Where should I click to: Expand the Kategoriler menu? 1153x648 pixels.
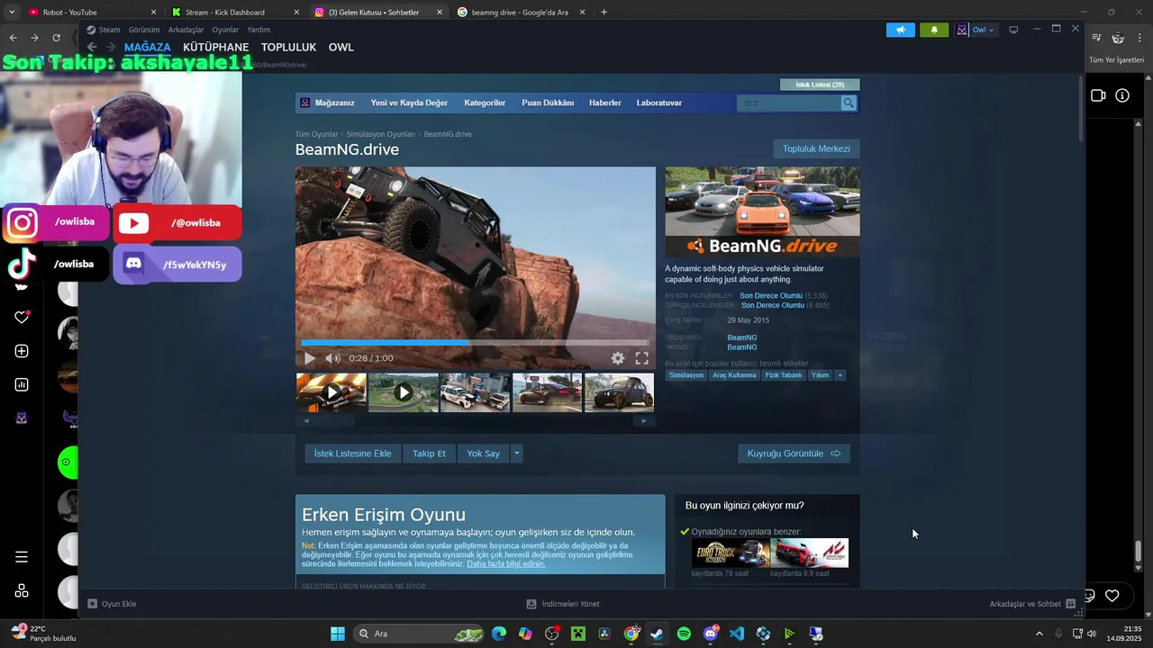click(x=485, y=103)
